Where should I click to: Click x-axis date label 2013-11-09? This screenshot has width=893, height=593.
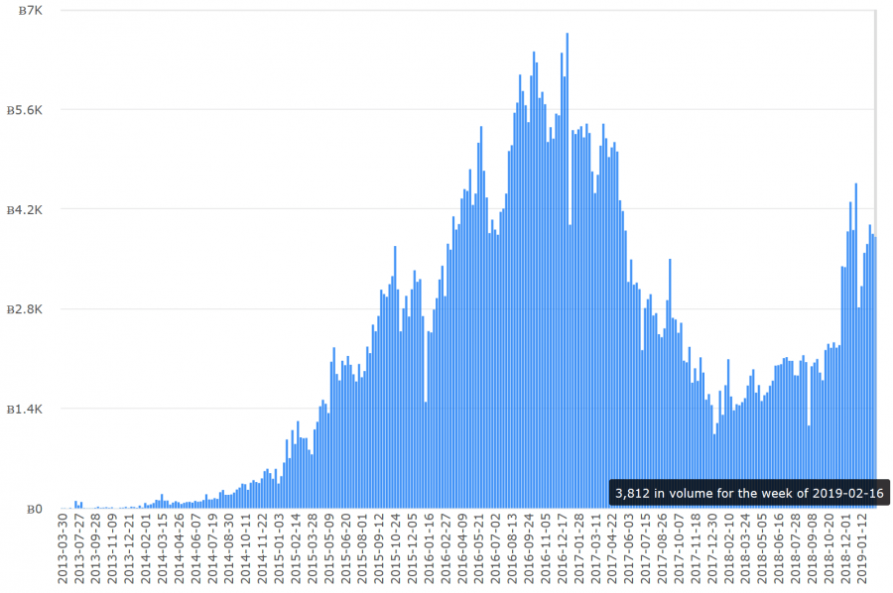[x=113, y=548]
